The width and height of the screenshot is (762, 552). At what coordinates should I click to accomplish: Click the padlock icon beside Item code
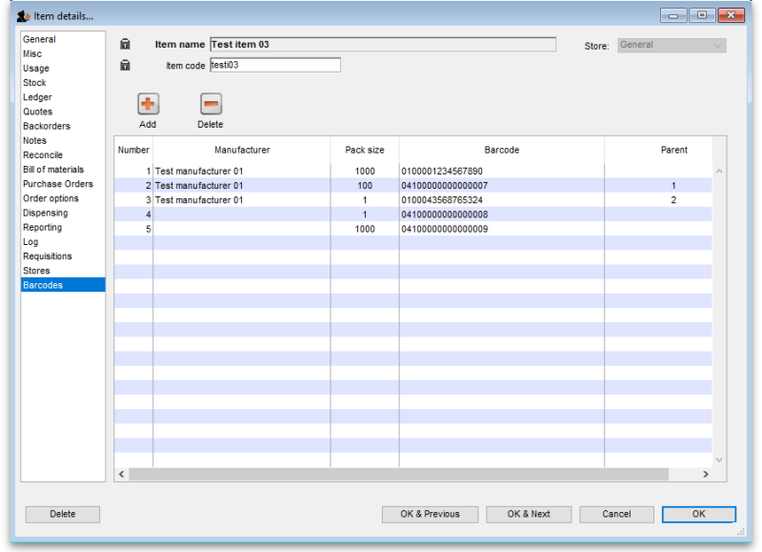click(125, 65)
